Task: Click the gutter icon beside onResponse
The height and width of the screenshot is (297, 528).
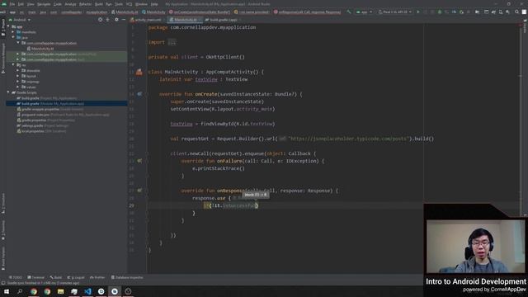Action: [x=139, y=191]
